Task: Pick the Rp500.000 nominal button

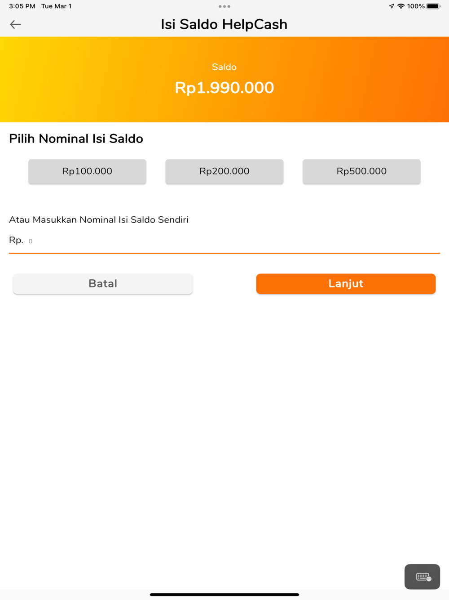Action: point(361,171)
